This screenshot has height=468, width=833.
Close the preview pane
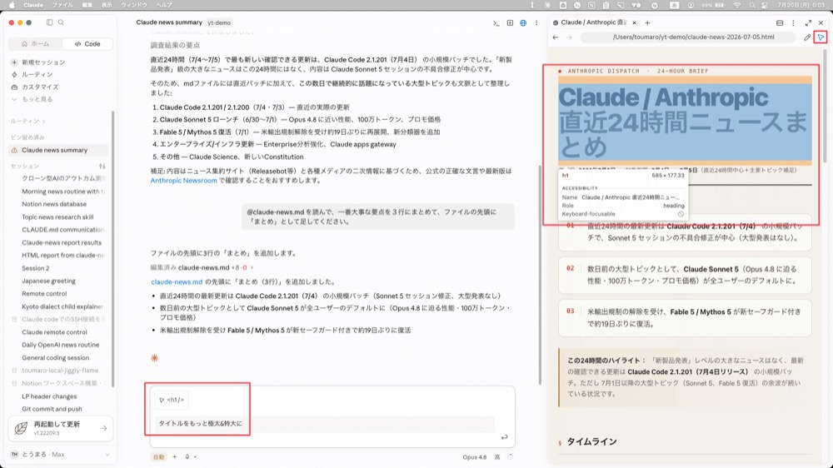point(821,22)
